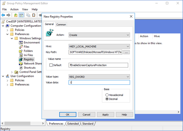Click the Paste clipboard toolbar icon
Screen dimensions: 183x131
[34, 15]
